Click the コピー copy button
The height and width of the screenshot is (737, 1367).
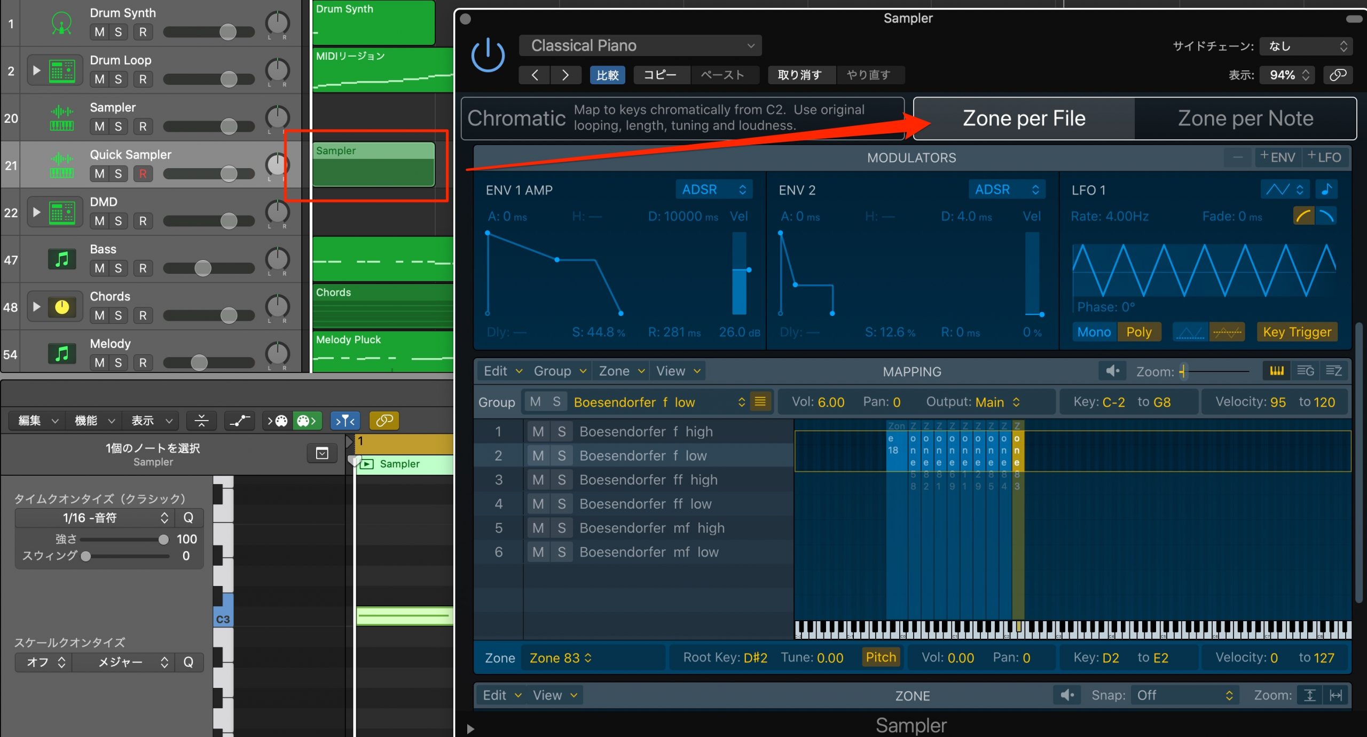click(x=662, y=75)
